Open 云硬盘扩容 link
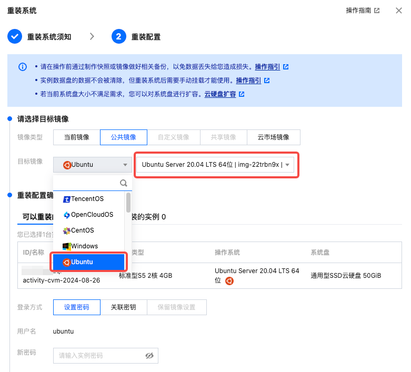This screenshot has height=372, width=411. [x=220, y=94]
